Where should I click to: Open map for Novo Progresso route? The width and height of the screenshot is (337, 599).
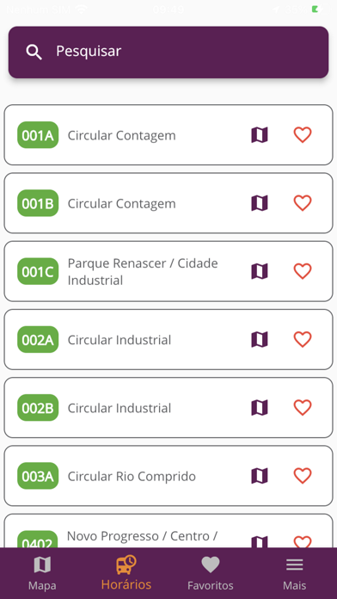pyautogui.click(x=260, y=541)
